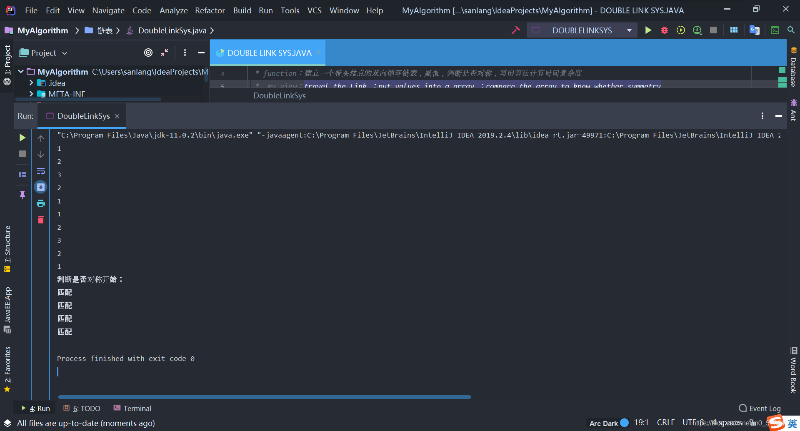Click the 19:1 cursor position indicator

coord(641,423)
